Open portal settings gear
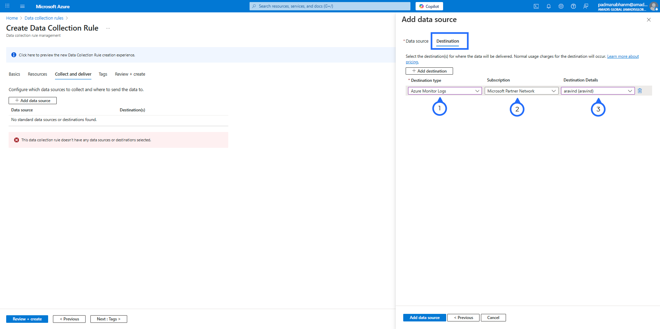The height and width of the screenshot is (329, 660). click(561, 6)
